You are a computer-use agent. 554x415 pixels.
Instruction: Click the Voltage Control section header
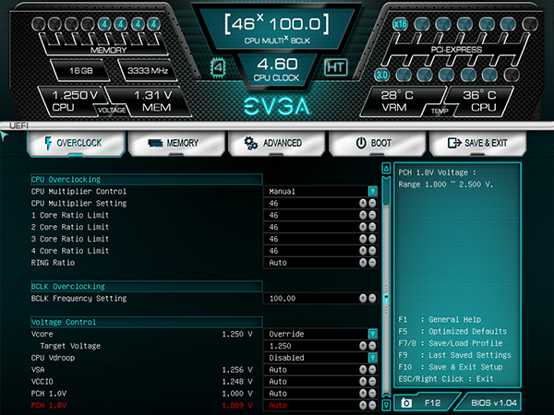coord(146,322)
